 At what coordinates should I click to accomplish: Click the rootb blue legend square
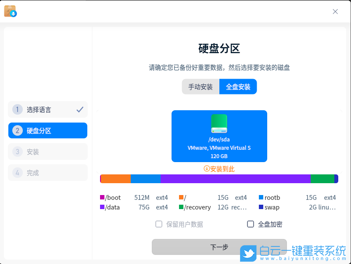point(262,197)
